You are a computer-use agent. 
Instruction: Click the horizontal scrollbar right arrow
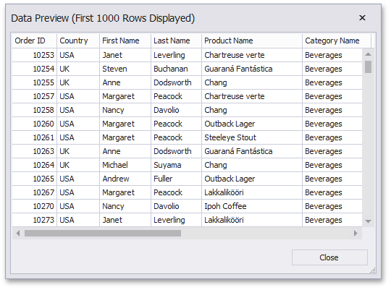click(356, 233)
